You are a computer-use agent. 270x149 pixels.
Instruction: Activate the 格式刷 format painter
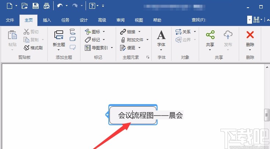(x=33, y=48)
